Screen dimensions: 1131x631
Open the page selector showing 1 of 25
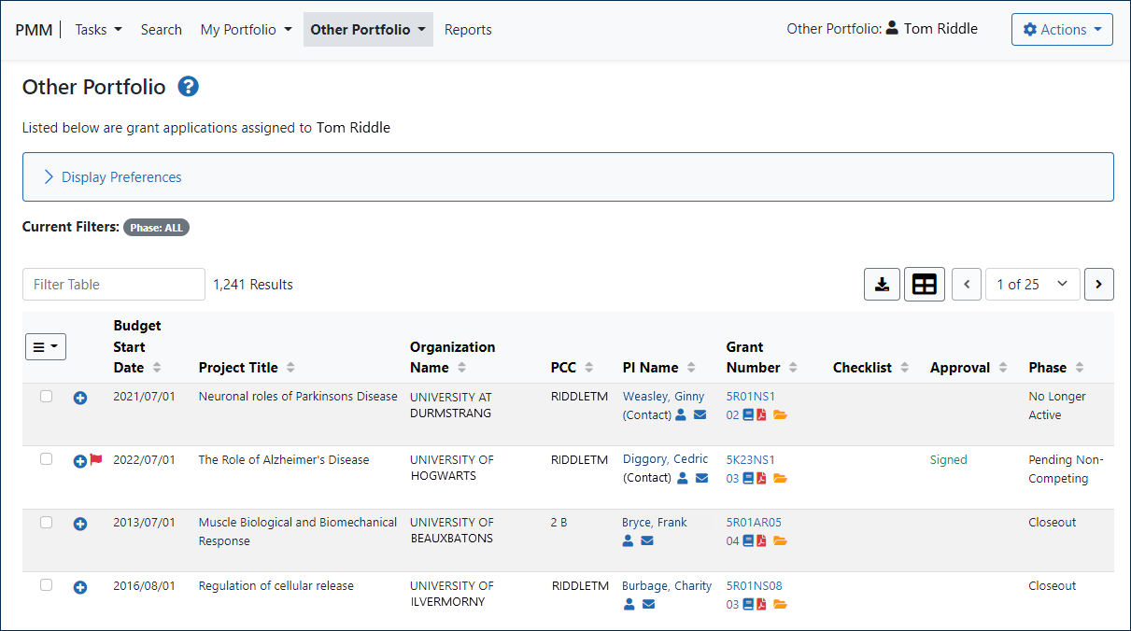[x=1033, y=285]
